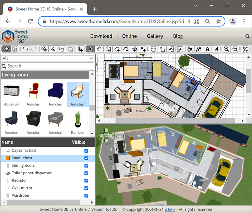The image size is (252, 213).
Task: Open the furniture category dropdown 'All'
Action: pyautogui.click(x=48, y=58)
